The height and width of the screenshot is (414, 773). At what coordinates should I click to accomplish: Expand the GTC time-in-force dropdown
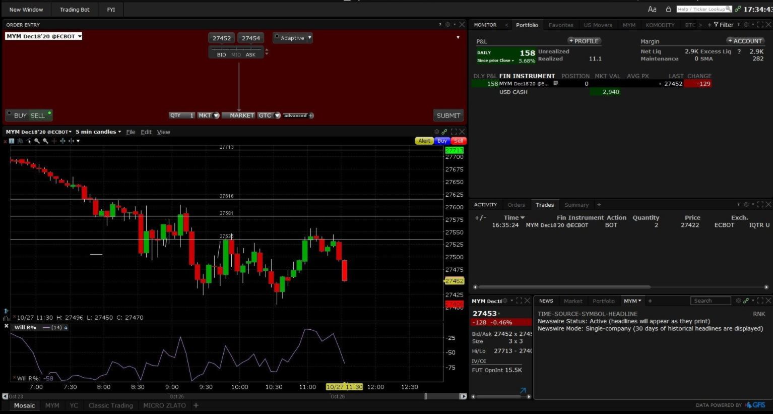coord(277,115)
